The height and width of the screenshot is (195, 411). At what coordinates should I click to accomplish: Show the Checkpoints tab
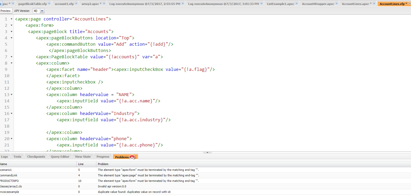pyautogui.click(x=36, y=157)
